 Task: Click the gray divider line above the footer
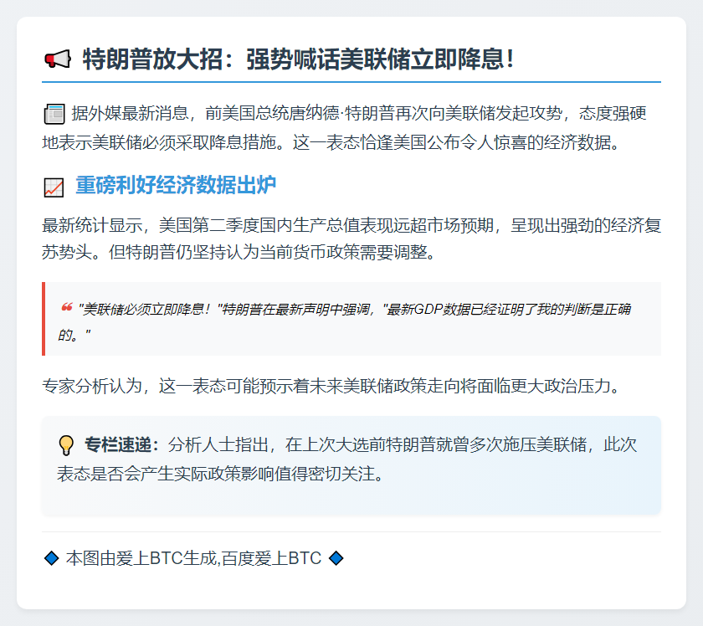pos(351,531)
